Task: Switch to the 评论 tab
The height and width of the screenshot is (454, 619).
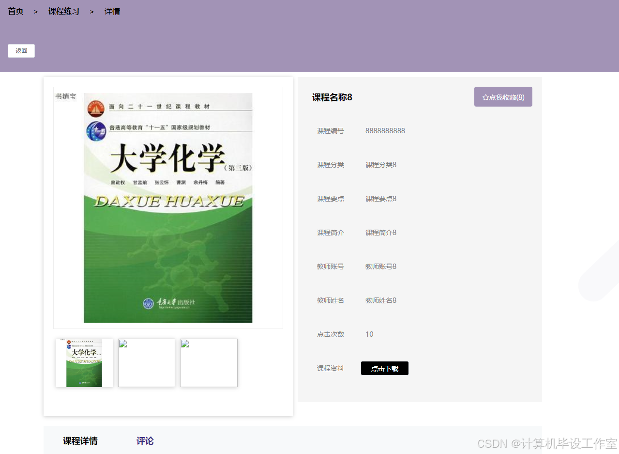Action: (x=144, y=440)
